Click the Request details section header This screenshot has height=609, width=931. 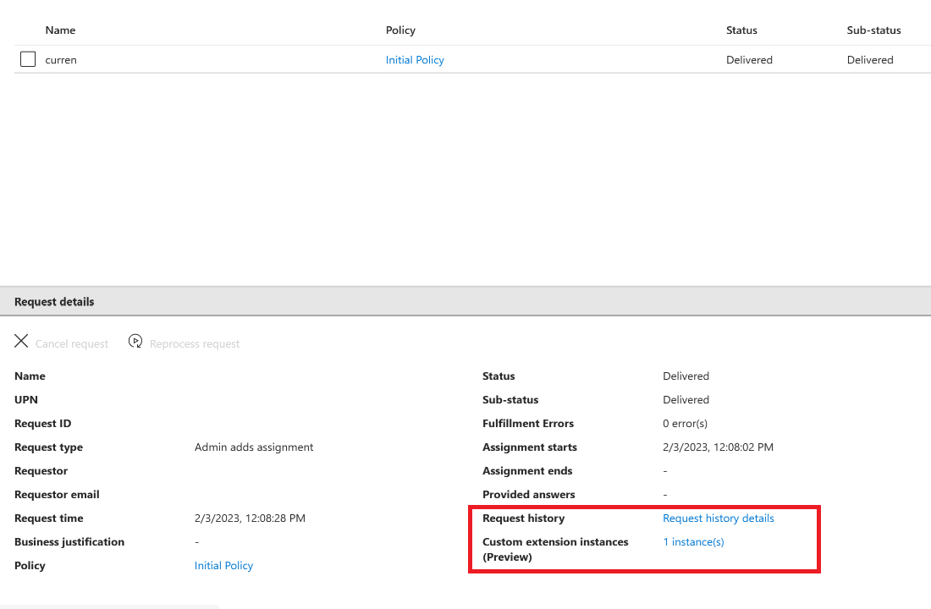click(x=54, y=302)
